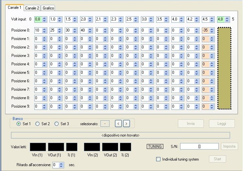Click the Ritardo all'accensione value field

point(56,165)
